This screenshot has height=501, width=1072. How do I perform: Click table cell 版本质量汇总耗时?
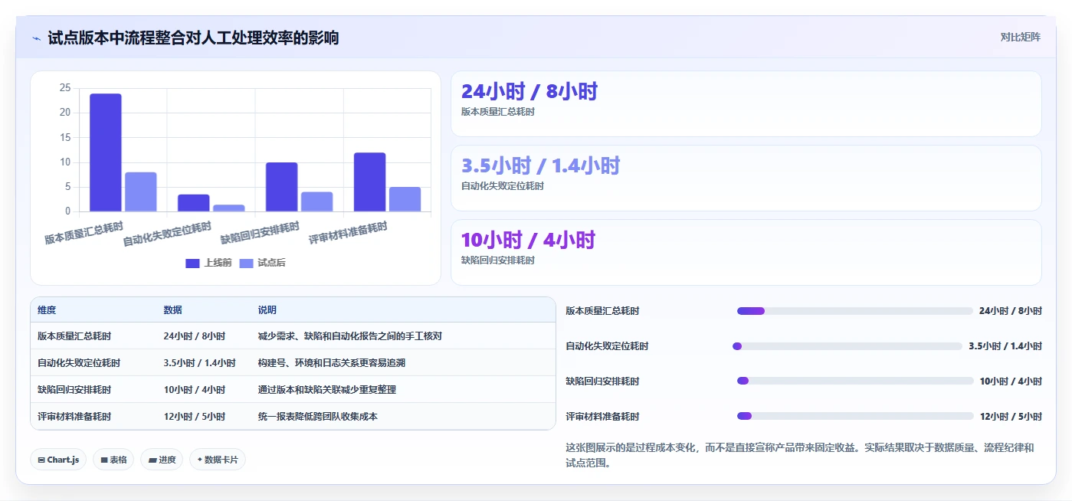click(74, 336)
